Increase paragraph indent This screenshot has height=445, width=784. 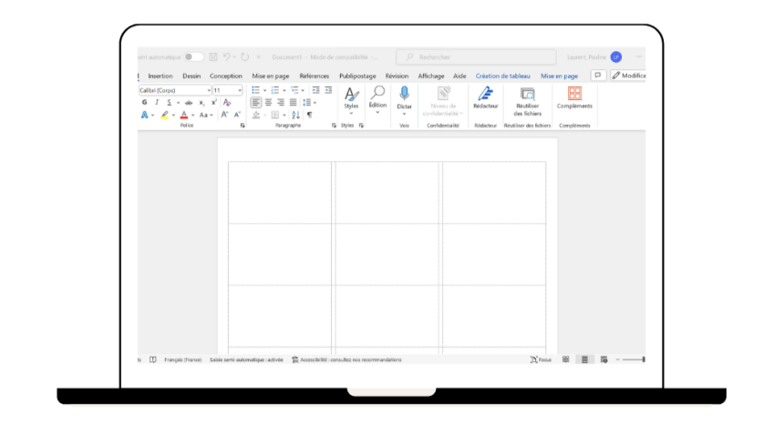[328, 90]
